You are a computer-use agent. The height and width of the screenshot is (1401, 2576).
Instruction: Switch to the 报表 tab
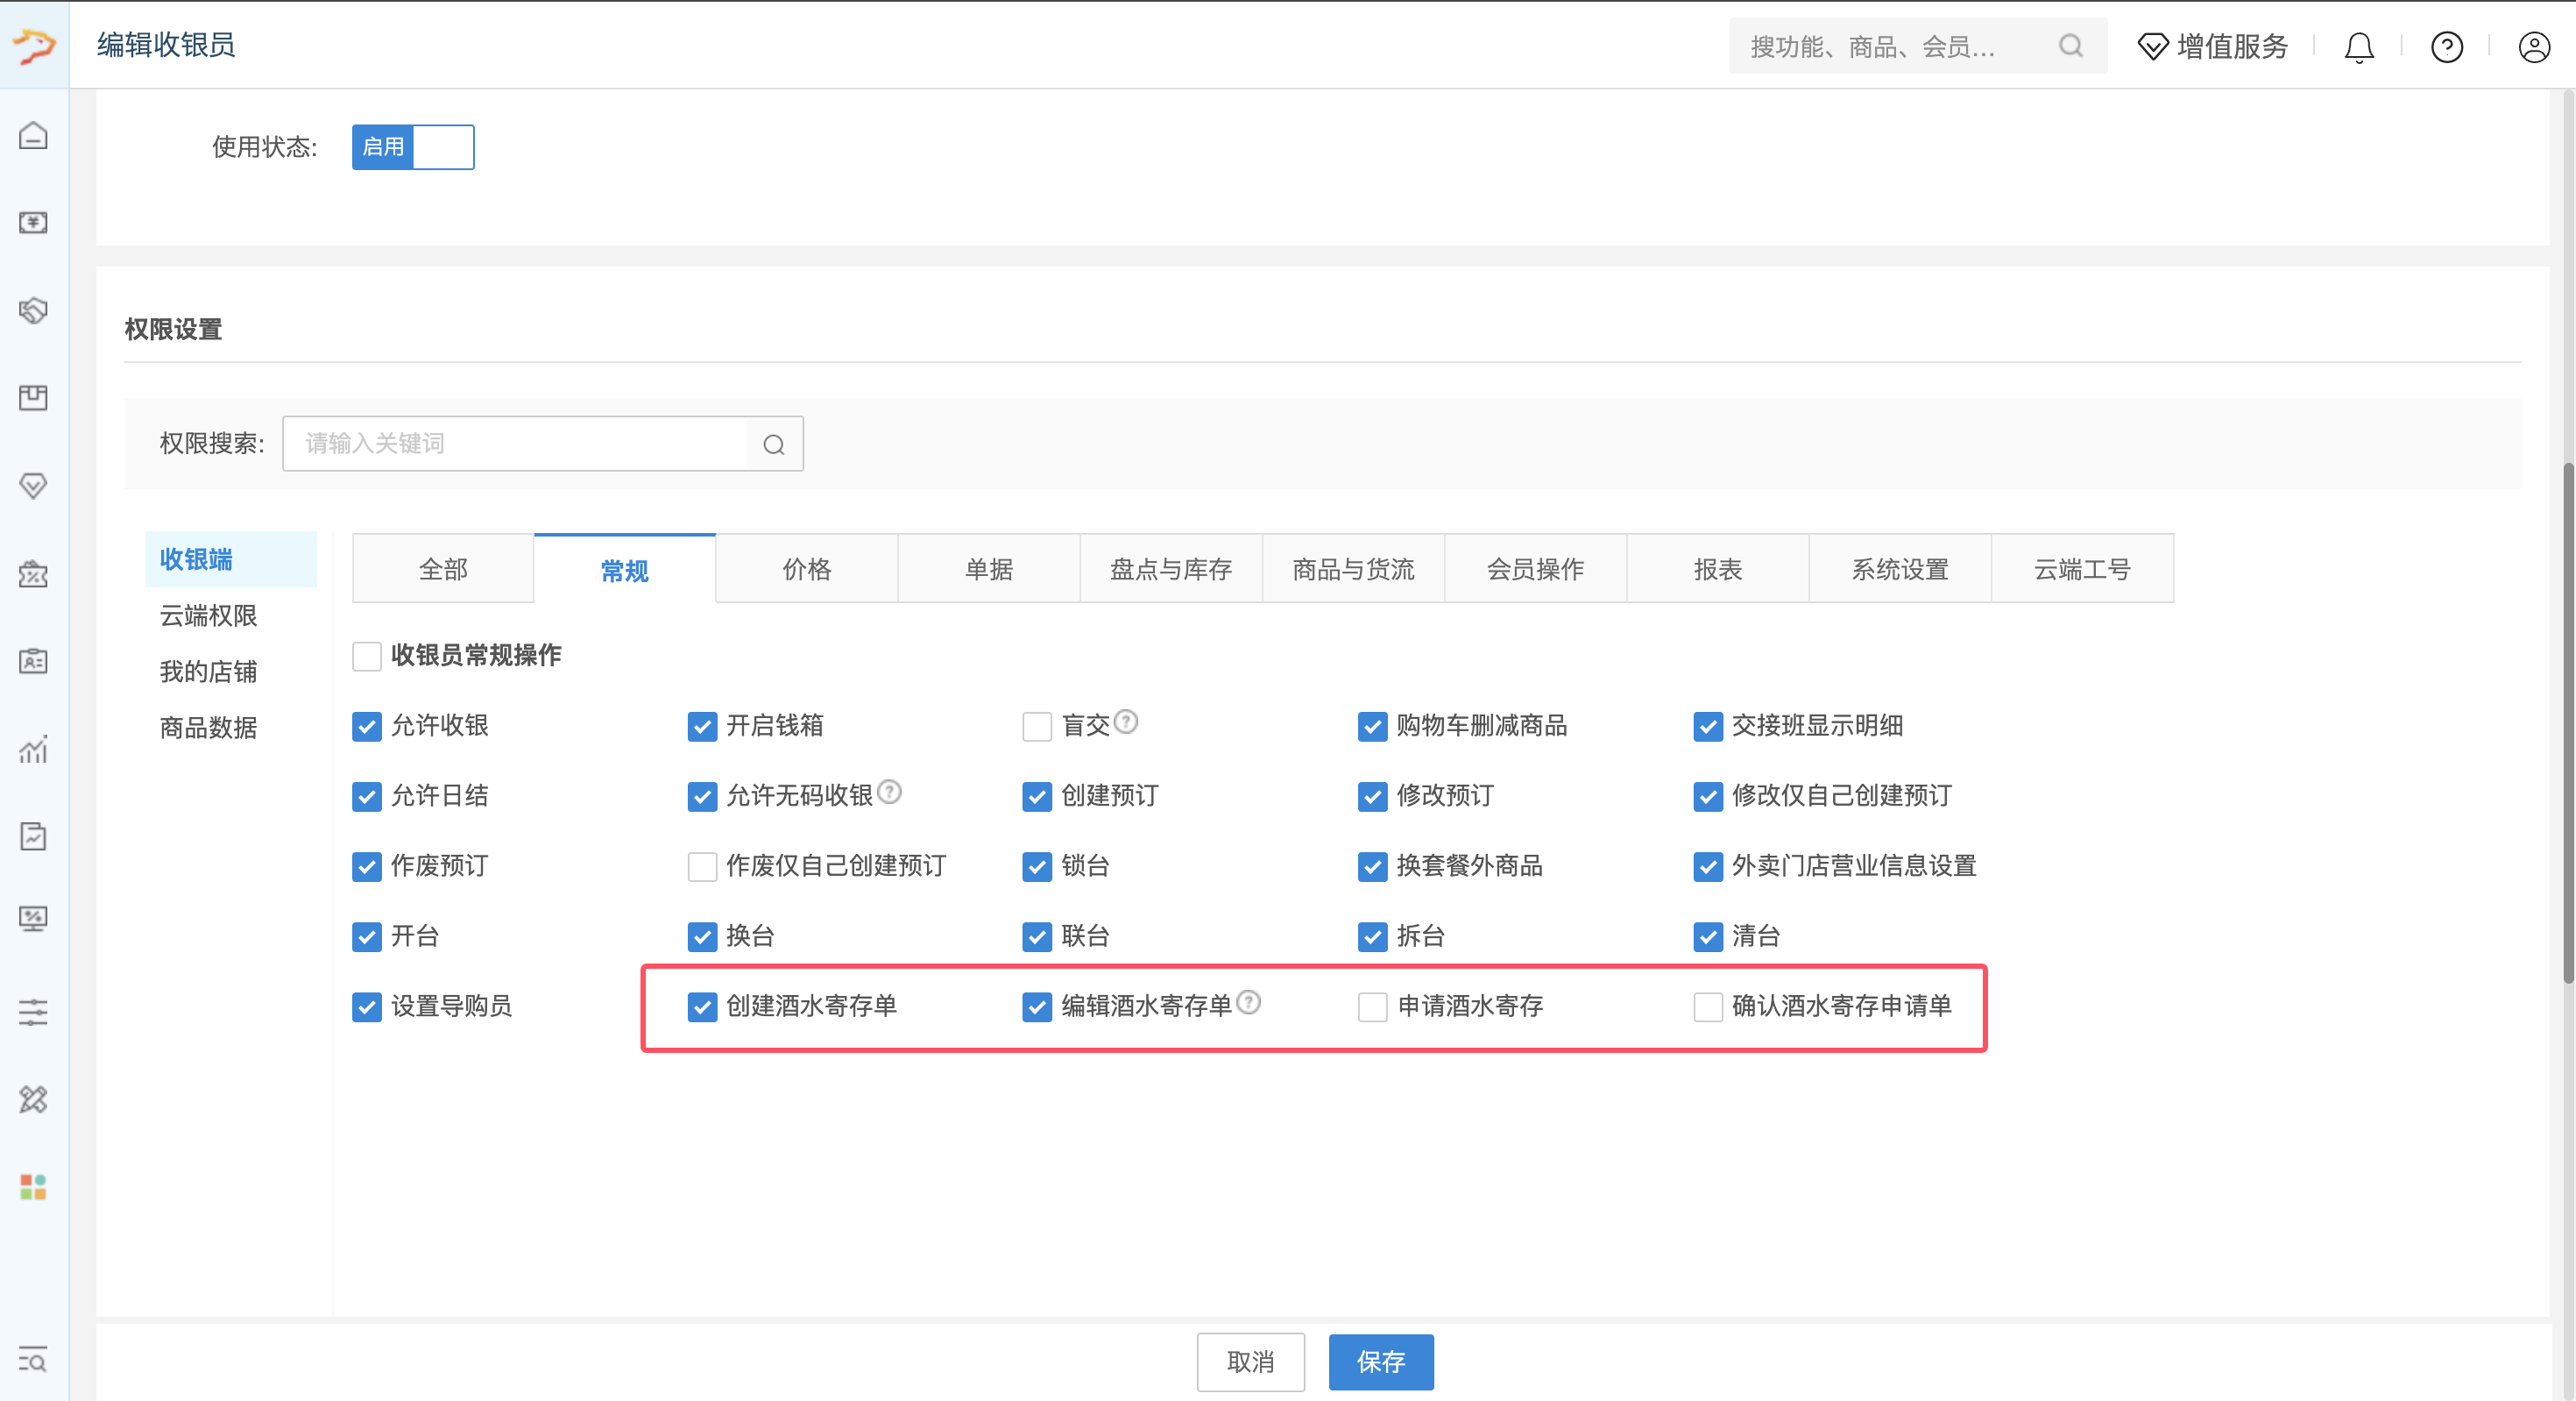pos(1718,569)
